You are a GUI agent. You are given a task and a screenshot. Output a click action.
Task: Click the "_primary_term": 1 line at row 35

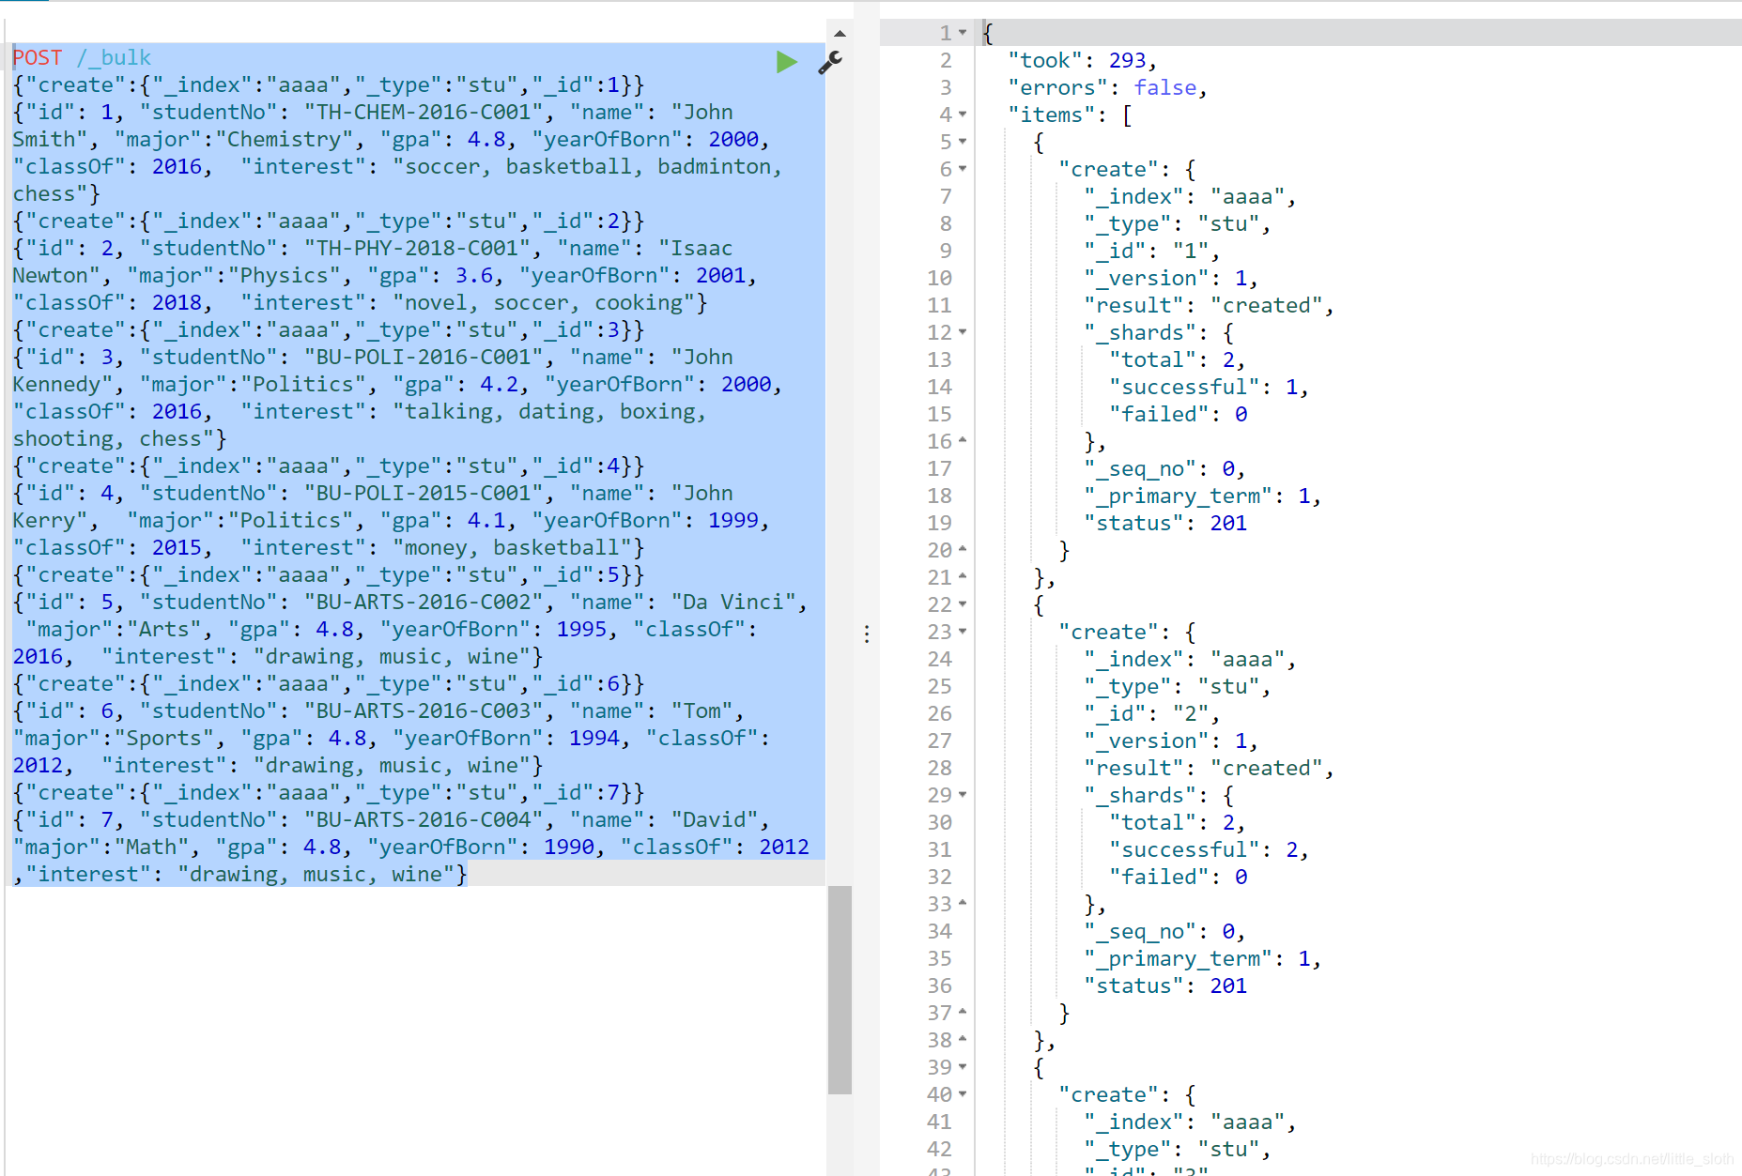pyautogui.click(x=1202, y=958)
